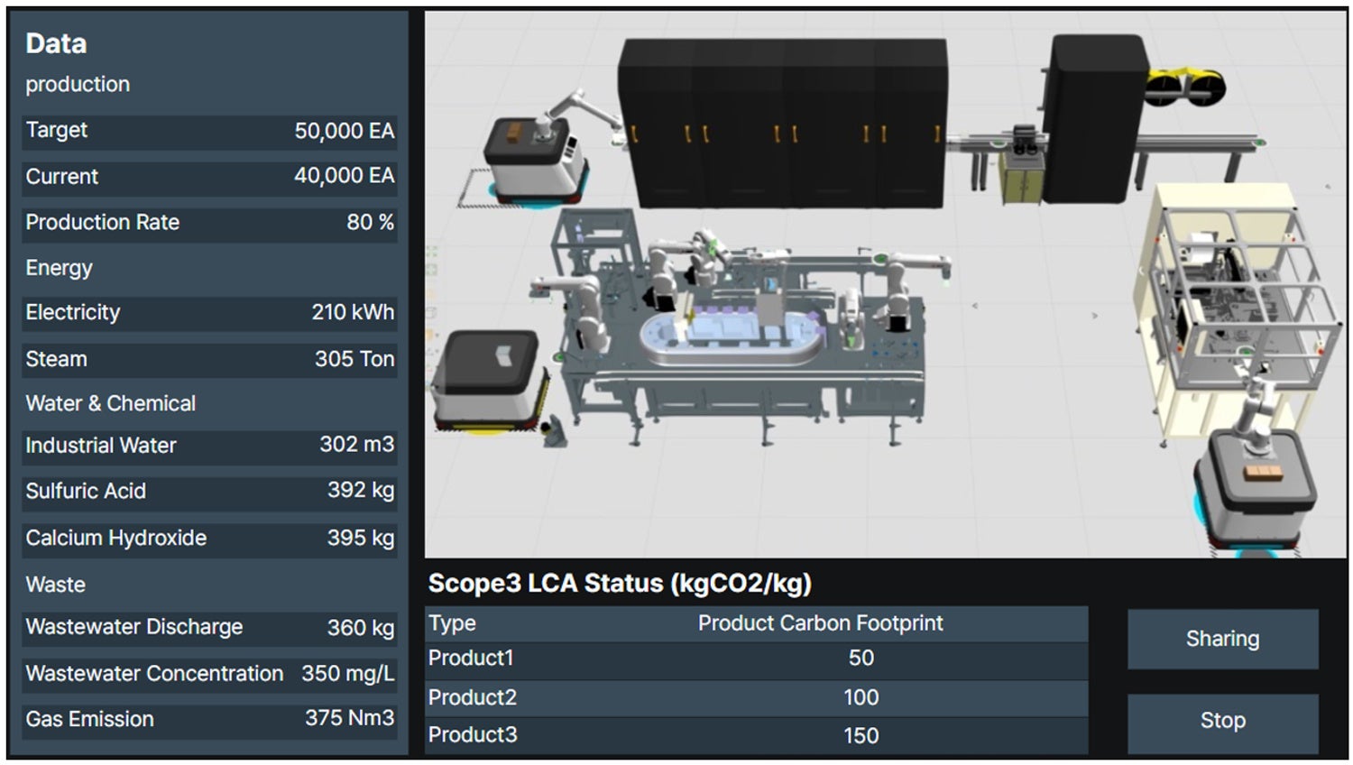Select the Product2 carbon footprint row
The width and height of the screenshot is (1353, 765).
(x=756, y=697)
